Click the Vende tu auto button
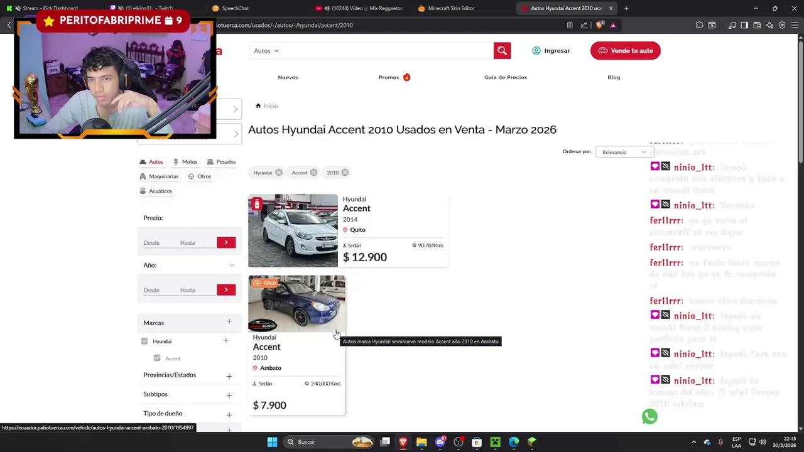Image resolution: width=804 pixels, height=452 pixels. pyautogui.click(x=625, y=51)
